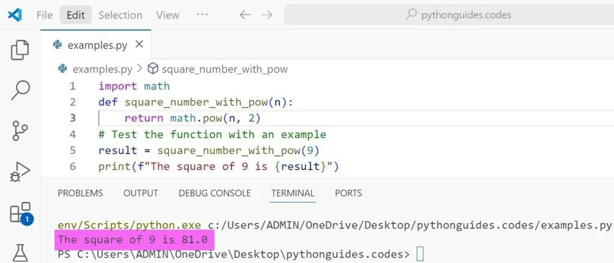Expand square_number_with_pow breadcrumb symbol
Viewport: 614px width, 263px height.
(x=224, y=69)
